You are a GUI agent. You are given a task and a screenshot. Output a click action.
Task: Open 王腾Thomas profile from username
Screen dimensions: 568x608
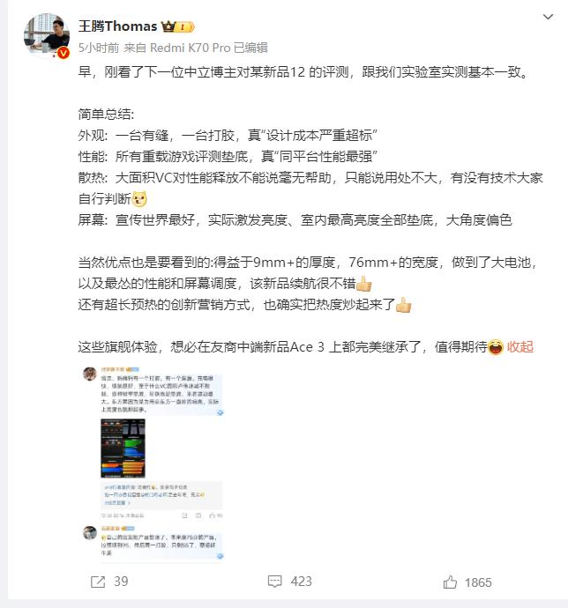[117, 26]
